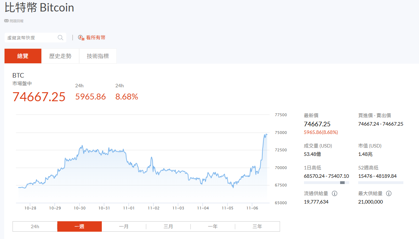Image resolution: width=419 pixels, height=239 pixels.
Task: Click info icon next to 最大供給量
Action: tap(389, 193)
